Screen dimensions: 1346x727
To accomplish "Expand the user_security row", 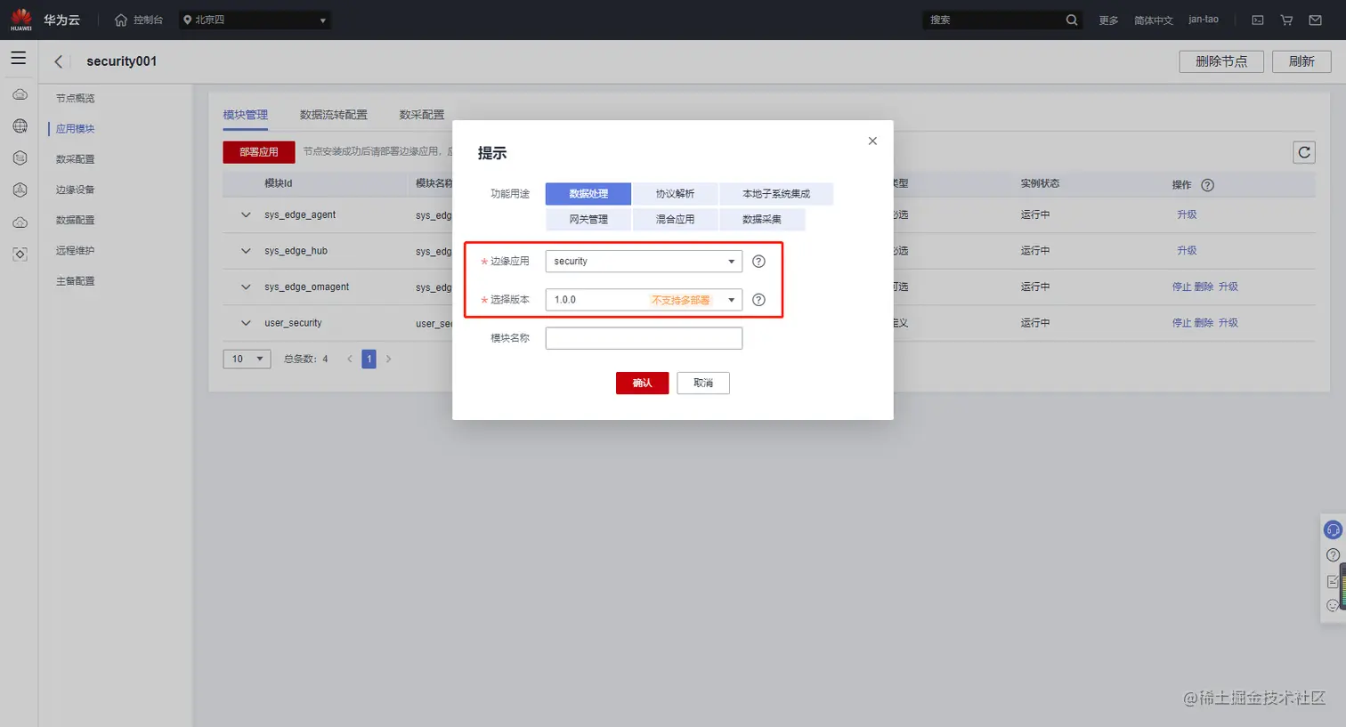I will point(246,323).
